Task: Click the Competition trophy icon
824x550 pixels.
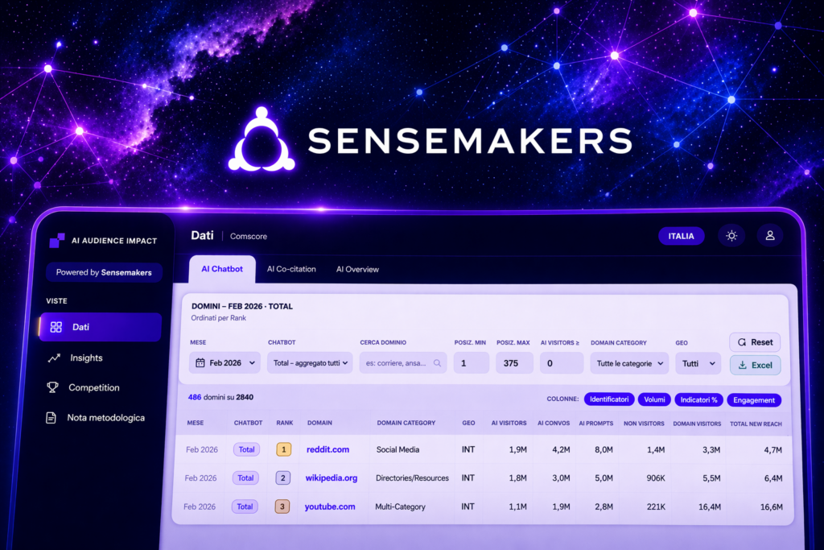Action: click(52, 387)
